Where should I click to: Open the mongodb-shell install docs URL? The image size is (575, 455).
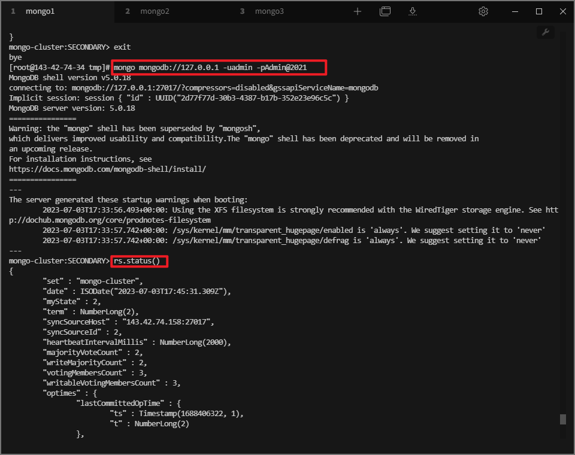[x=107, y=169]
